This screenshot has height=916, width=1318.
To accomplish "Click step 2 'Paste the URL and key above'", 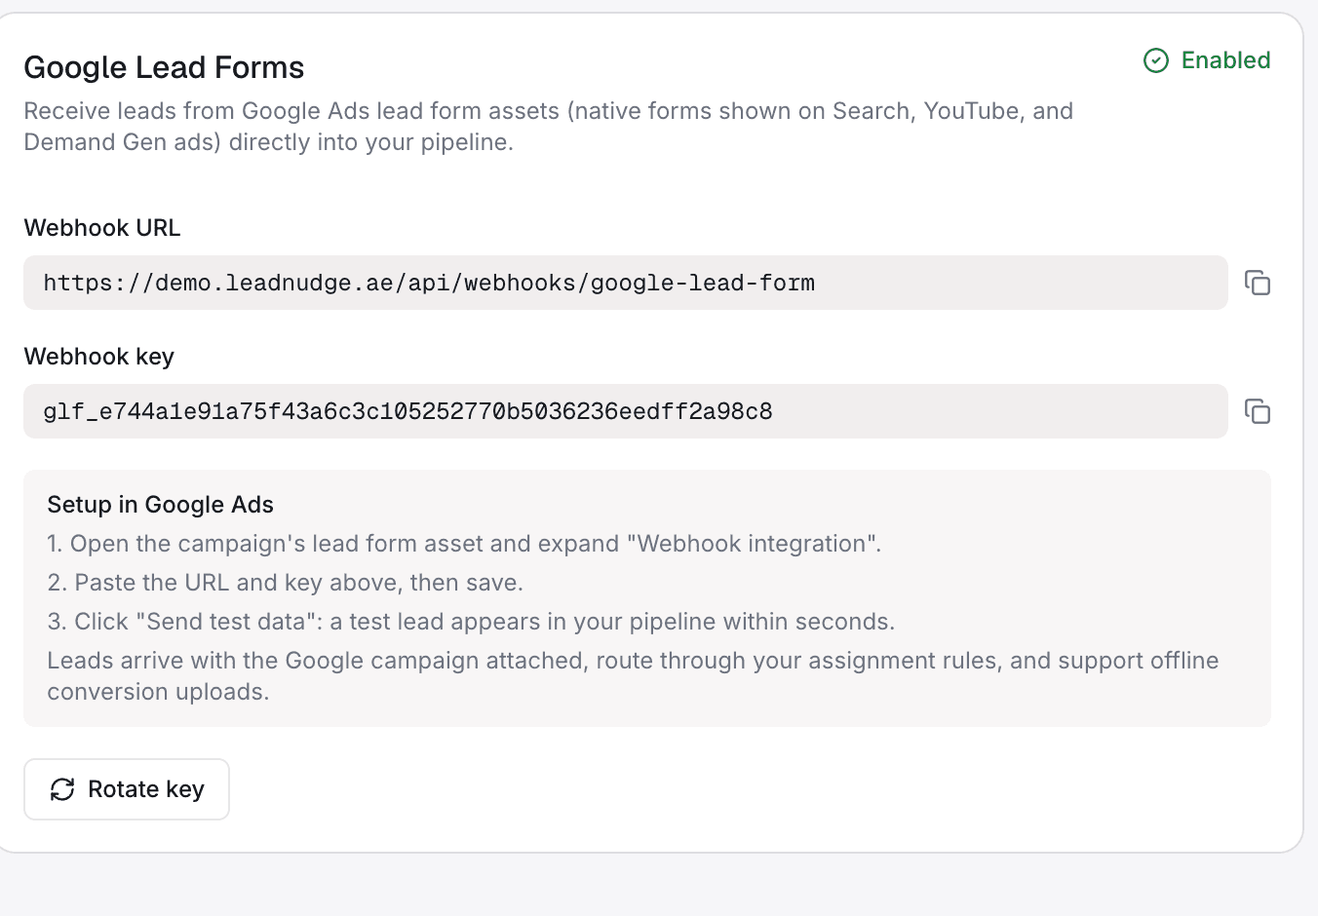I will tap(286, 583).
